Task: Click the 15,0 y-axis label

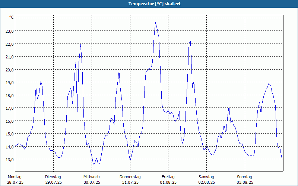Action: (10, 134)
